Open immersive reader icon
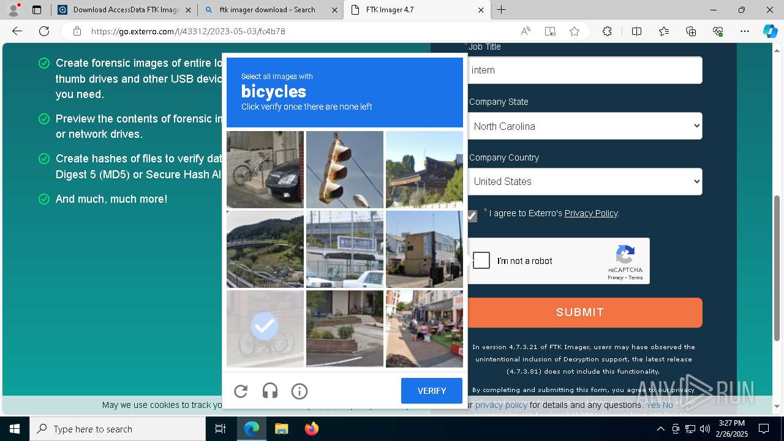784x441 pixels. (x=550, y=31)
